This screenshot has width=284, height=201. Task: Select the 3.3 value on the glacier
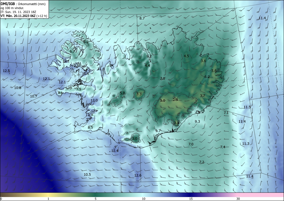139,94
